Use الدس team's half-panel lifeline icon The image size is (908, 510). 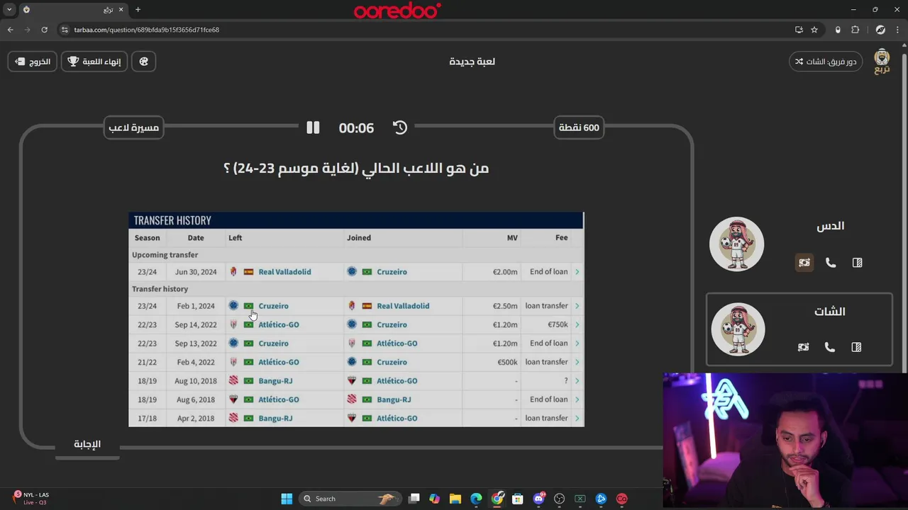[x=857, y=263]
